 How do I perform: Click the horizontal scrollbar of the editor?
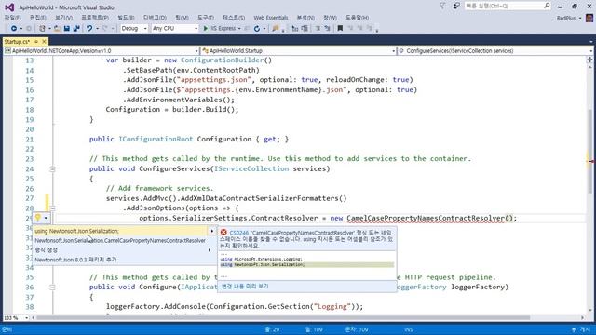[283, 318]
